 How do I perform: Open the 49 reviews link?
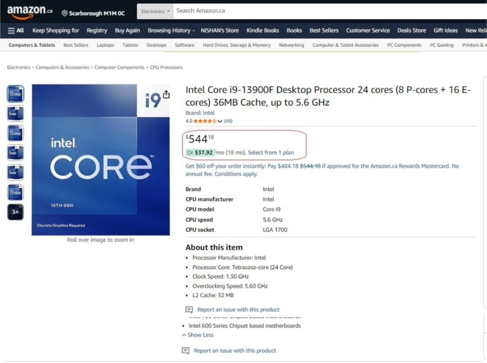pyautogui.click(x=228, y=121)
